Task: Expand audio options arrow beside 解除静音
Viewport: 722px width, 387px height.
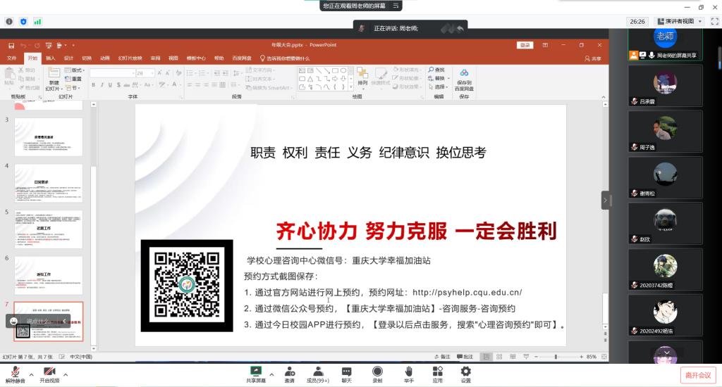Action: (31, 374)
